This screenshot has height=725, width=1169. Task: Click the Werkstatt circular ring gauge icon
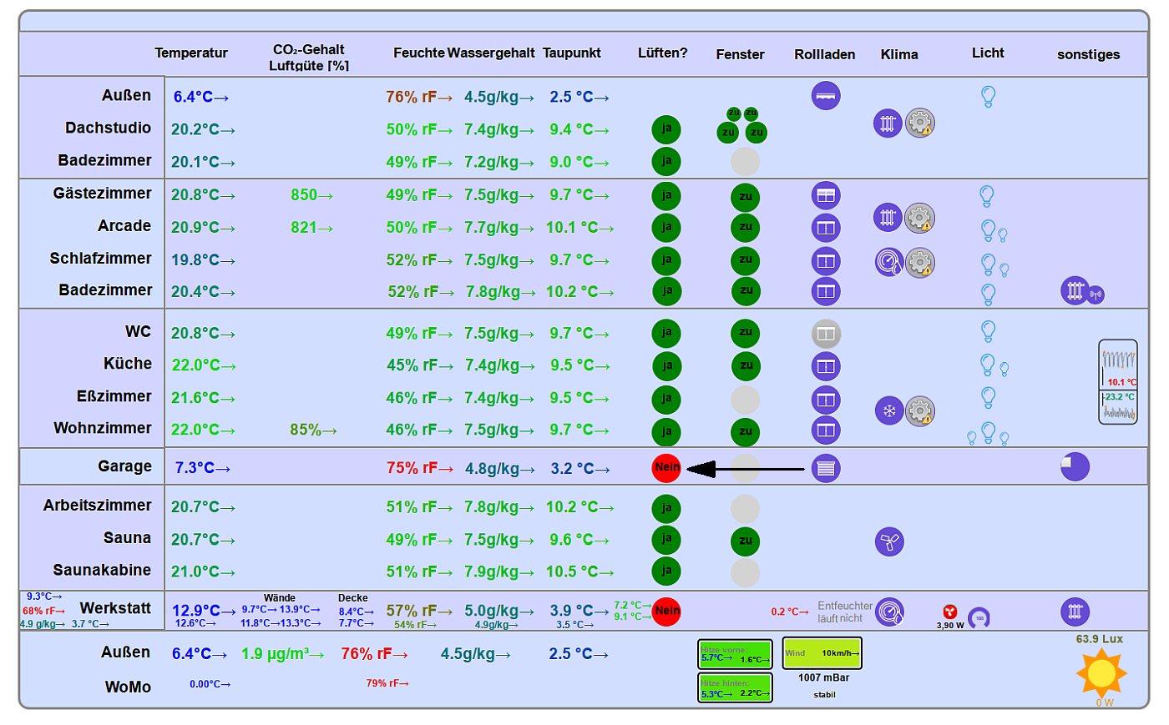coord(979,618)
